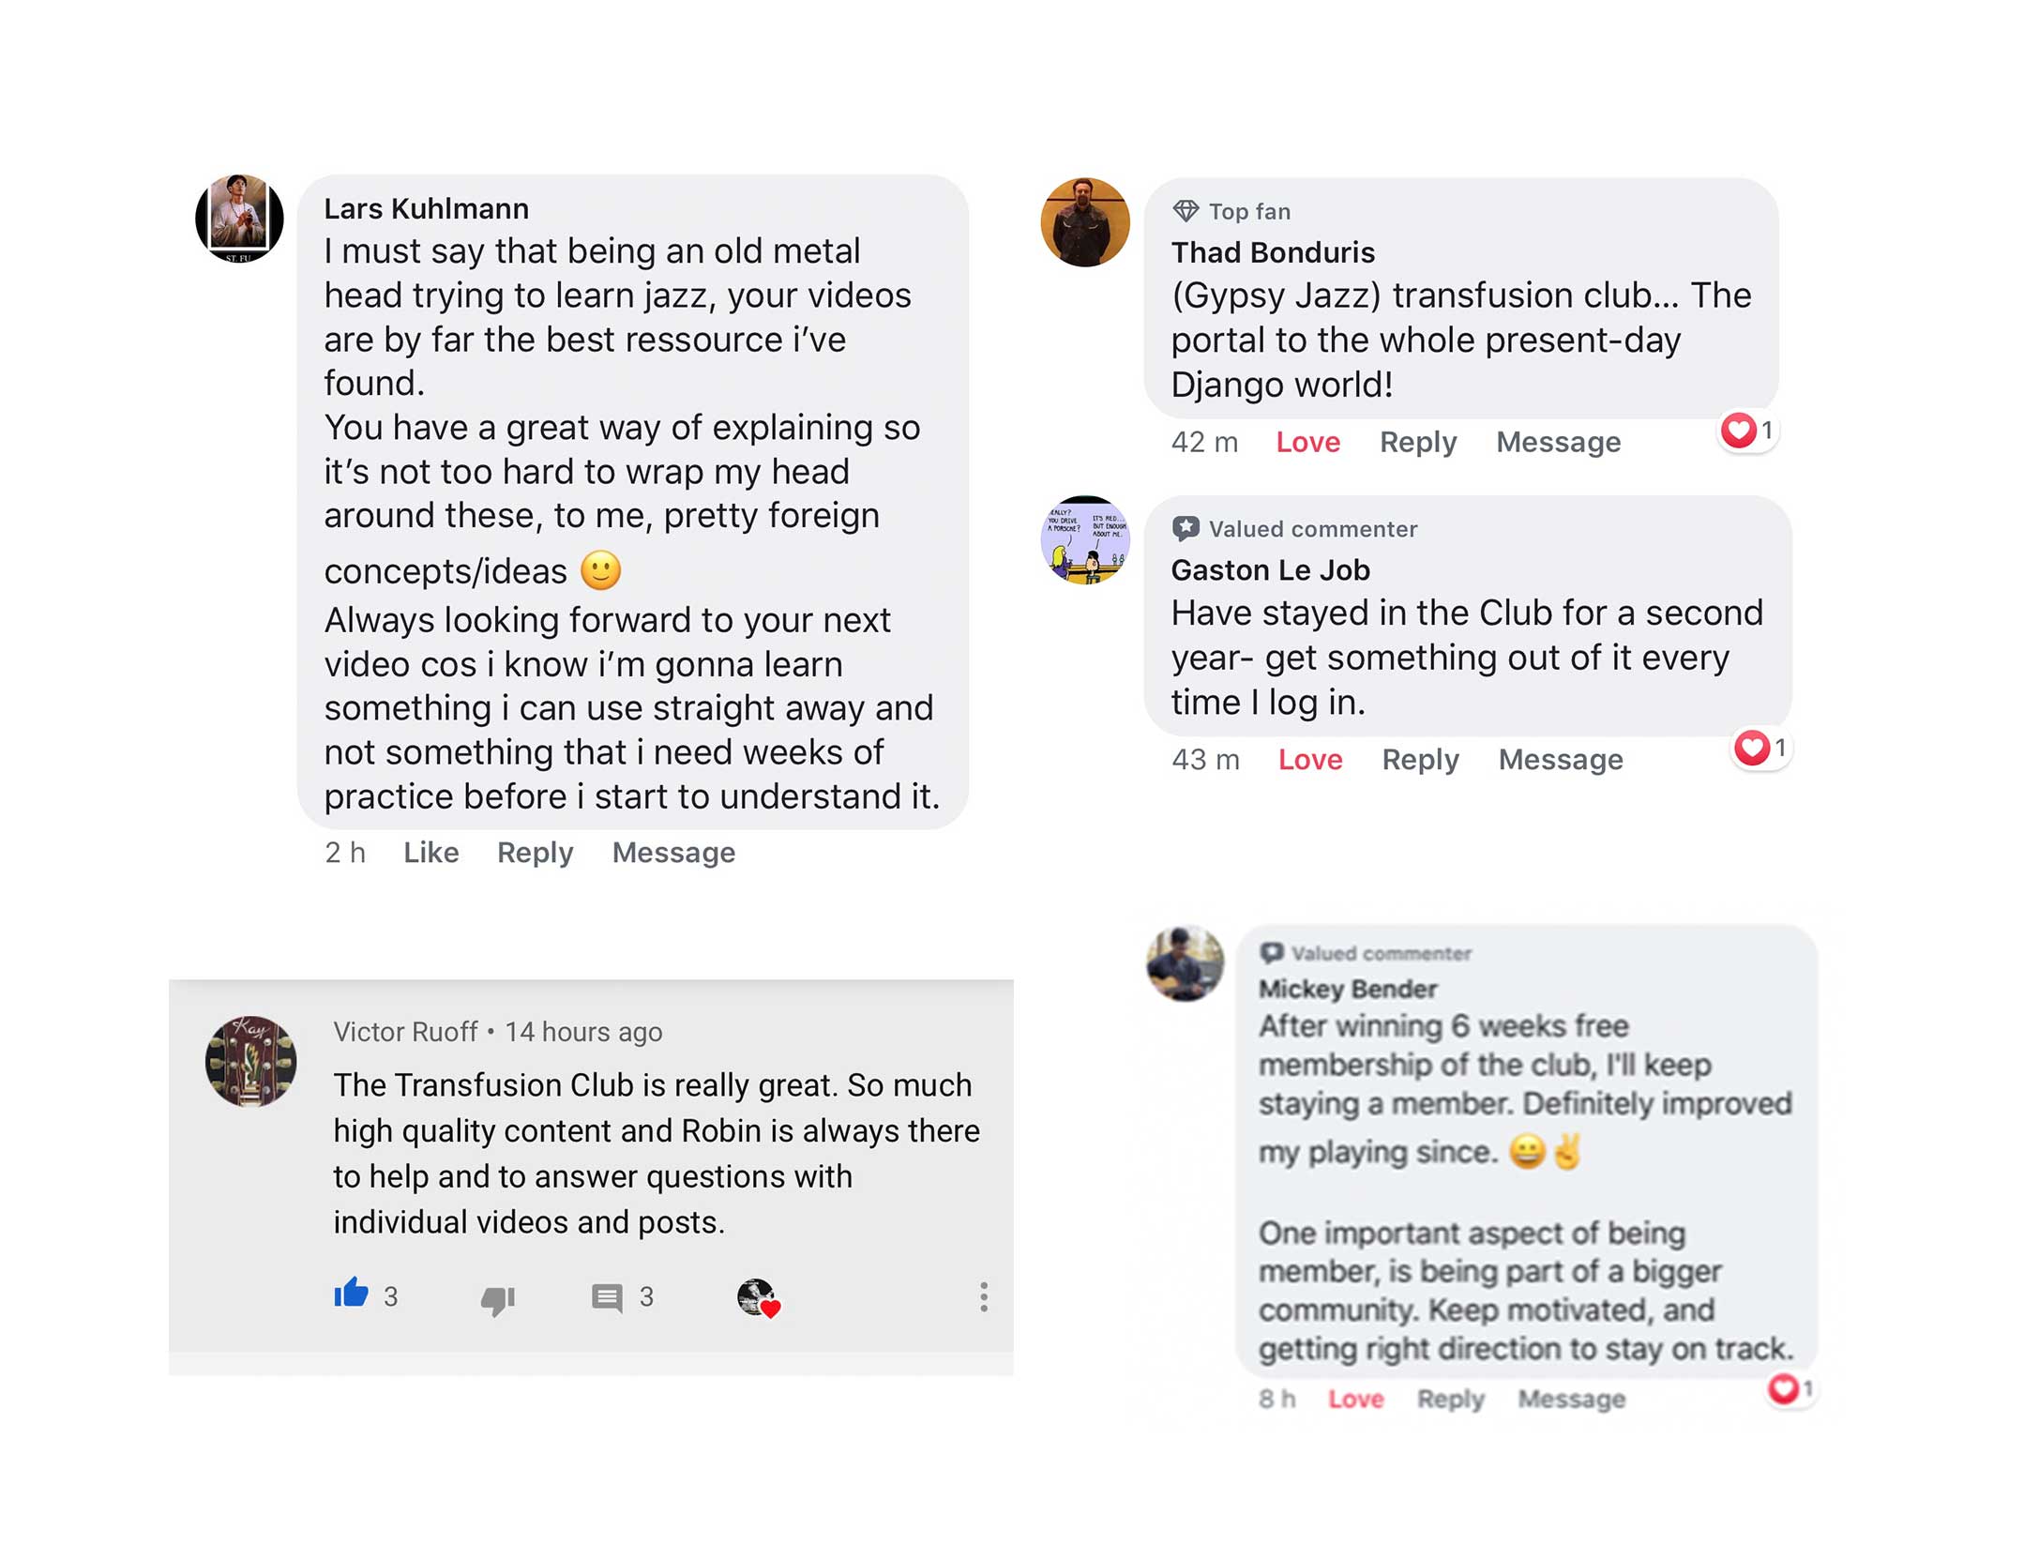
Task: Open Mickey Bender's profile name link
Action: tap(1347, 989)
